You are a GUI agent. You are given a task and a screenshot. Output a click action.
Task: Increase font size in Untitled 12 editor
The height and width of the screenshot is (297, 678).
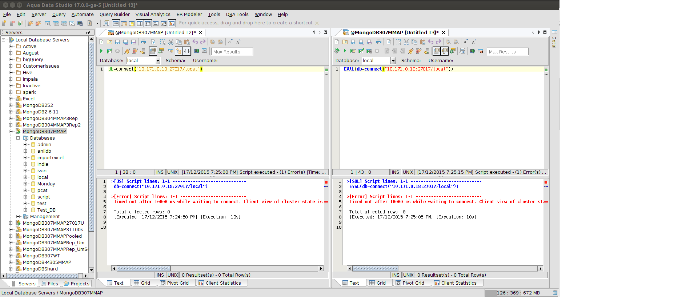point(238,42)
